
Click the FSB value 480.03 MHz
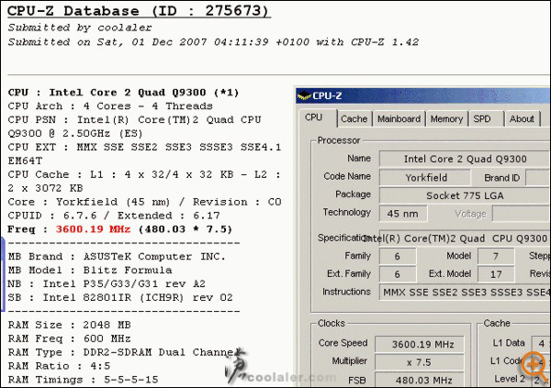(x=420, y=380)
